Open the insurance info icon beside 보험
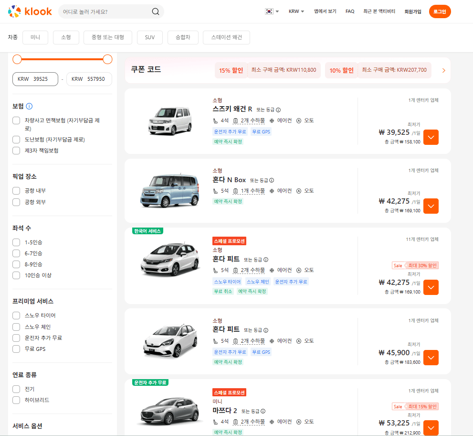Image resolution: width=473 pixels, height=436 pixels. [x=29, y=106]
